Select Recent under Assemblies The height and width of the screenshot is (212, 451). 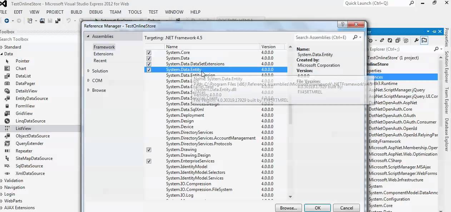100,61
